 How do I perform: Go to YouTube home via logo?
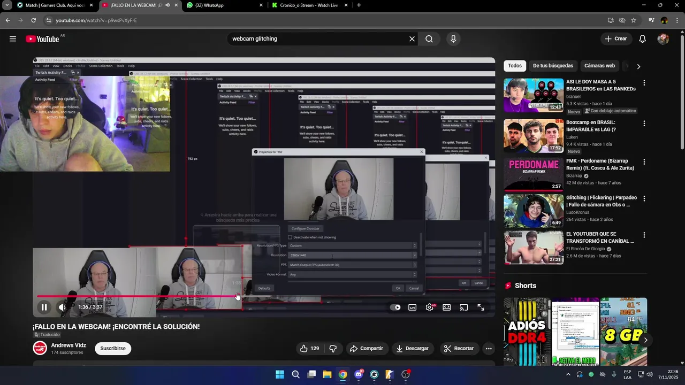[x=43, y=38]
